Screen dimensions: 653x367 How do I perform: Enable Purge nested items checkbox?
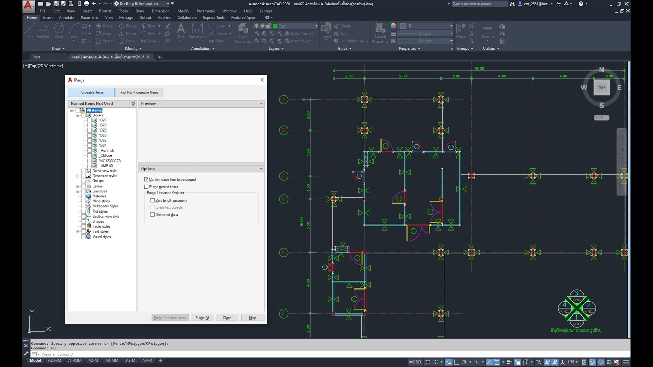(x=146, y=187)
